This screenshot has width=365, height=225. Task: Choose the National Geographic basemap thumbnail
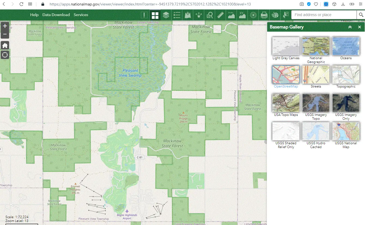click(x=316, y=46)
